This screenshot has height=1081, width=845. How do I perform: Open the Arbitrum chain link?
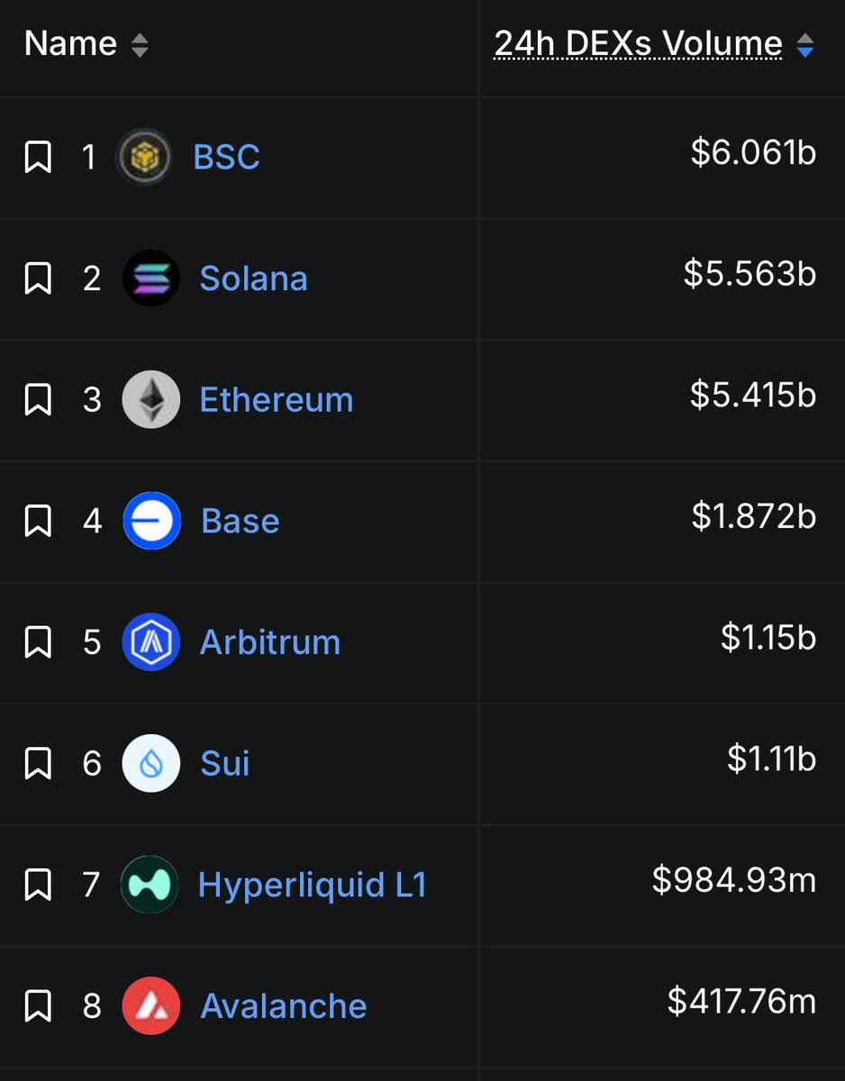point(270,642)
